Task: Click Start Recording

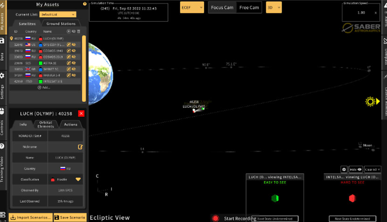Action: coord(239,218)
